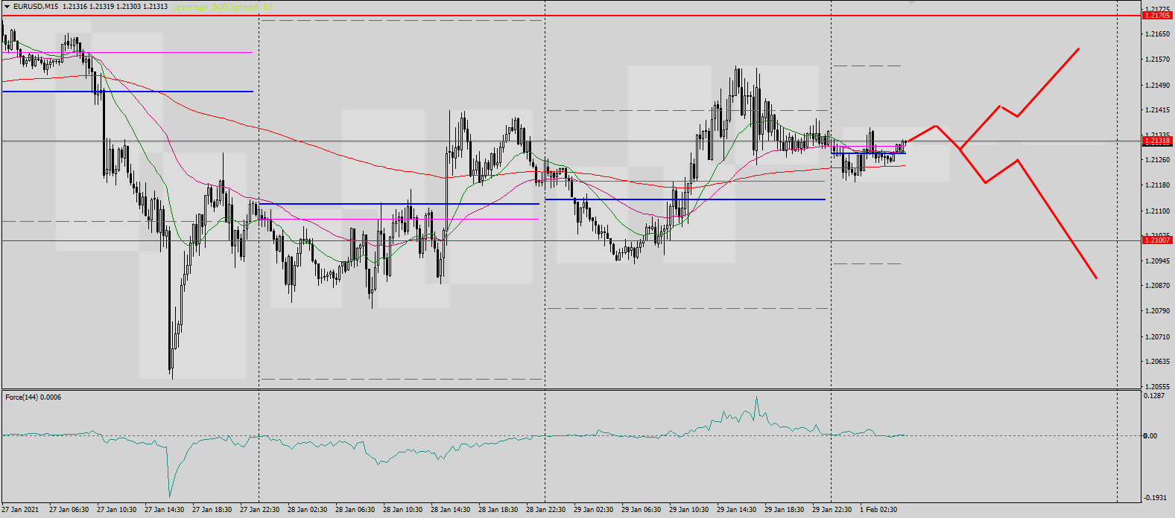Select the 27 Jan 2021 date label
The width and height of the screenshot is (1175, 518).
click(20, 510)
